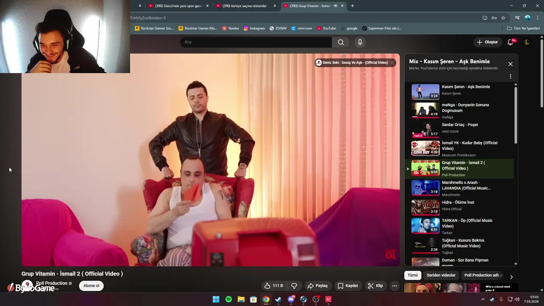The width and height of the screenshot is (544, 306).
Task: Open Yandex bookmark
Action: pyautogui.click(x=231, y=28)
